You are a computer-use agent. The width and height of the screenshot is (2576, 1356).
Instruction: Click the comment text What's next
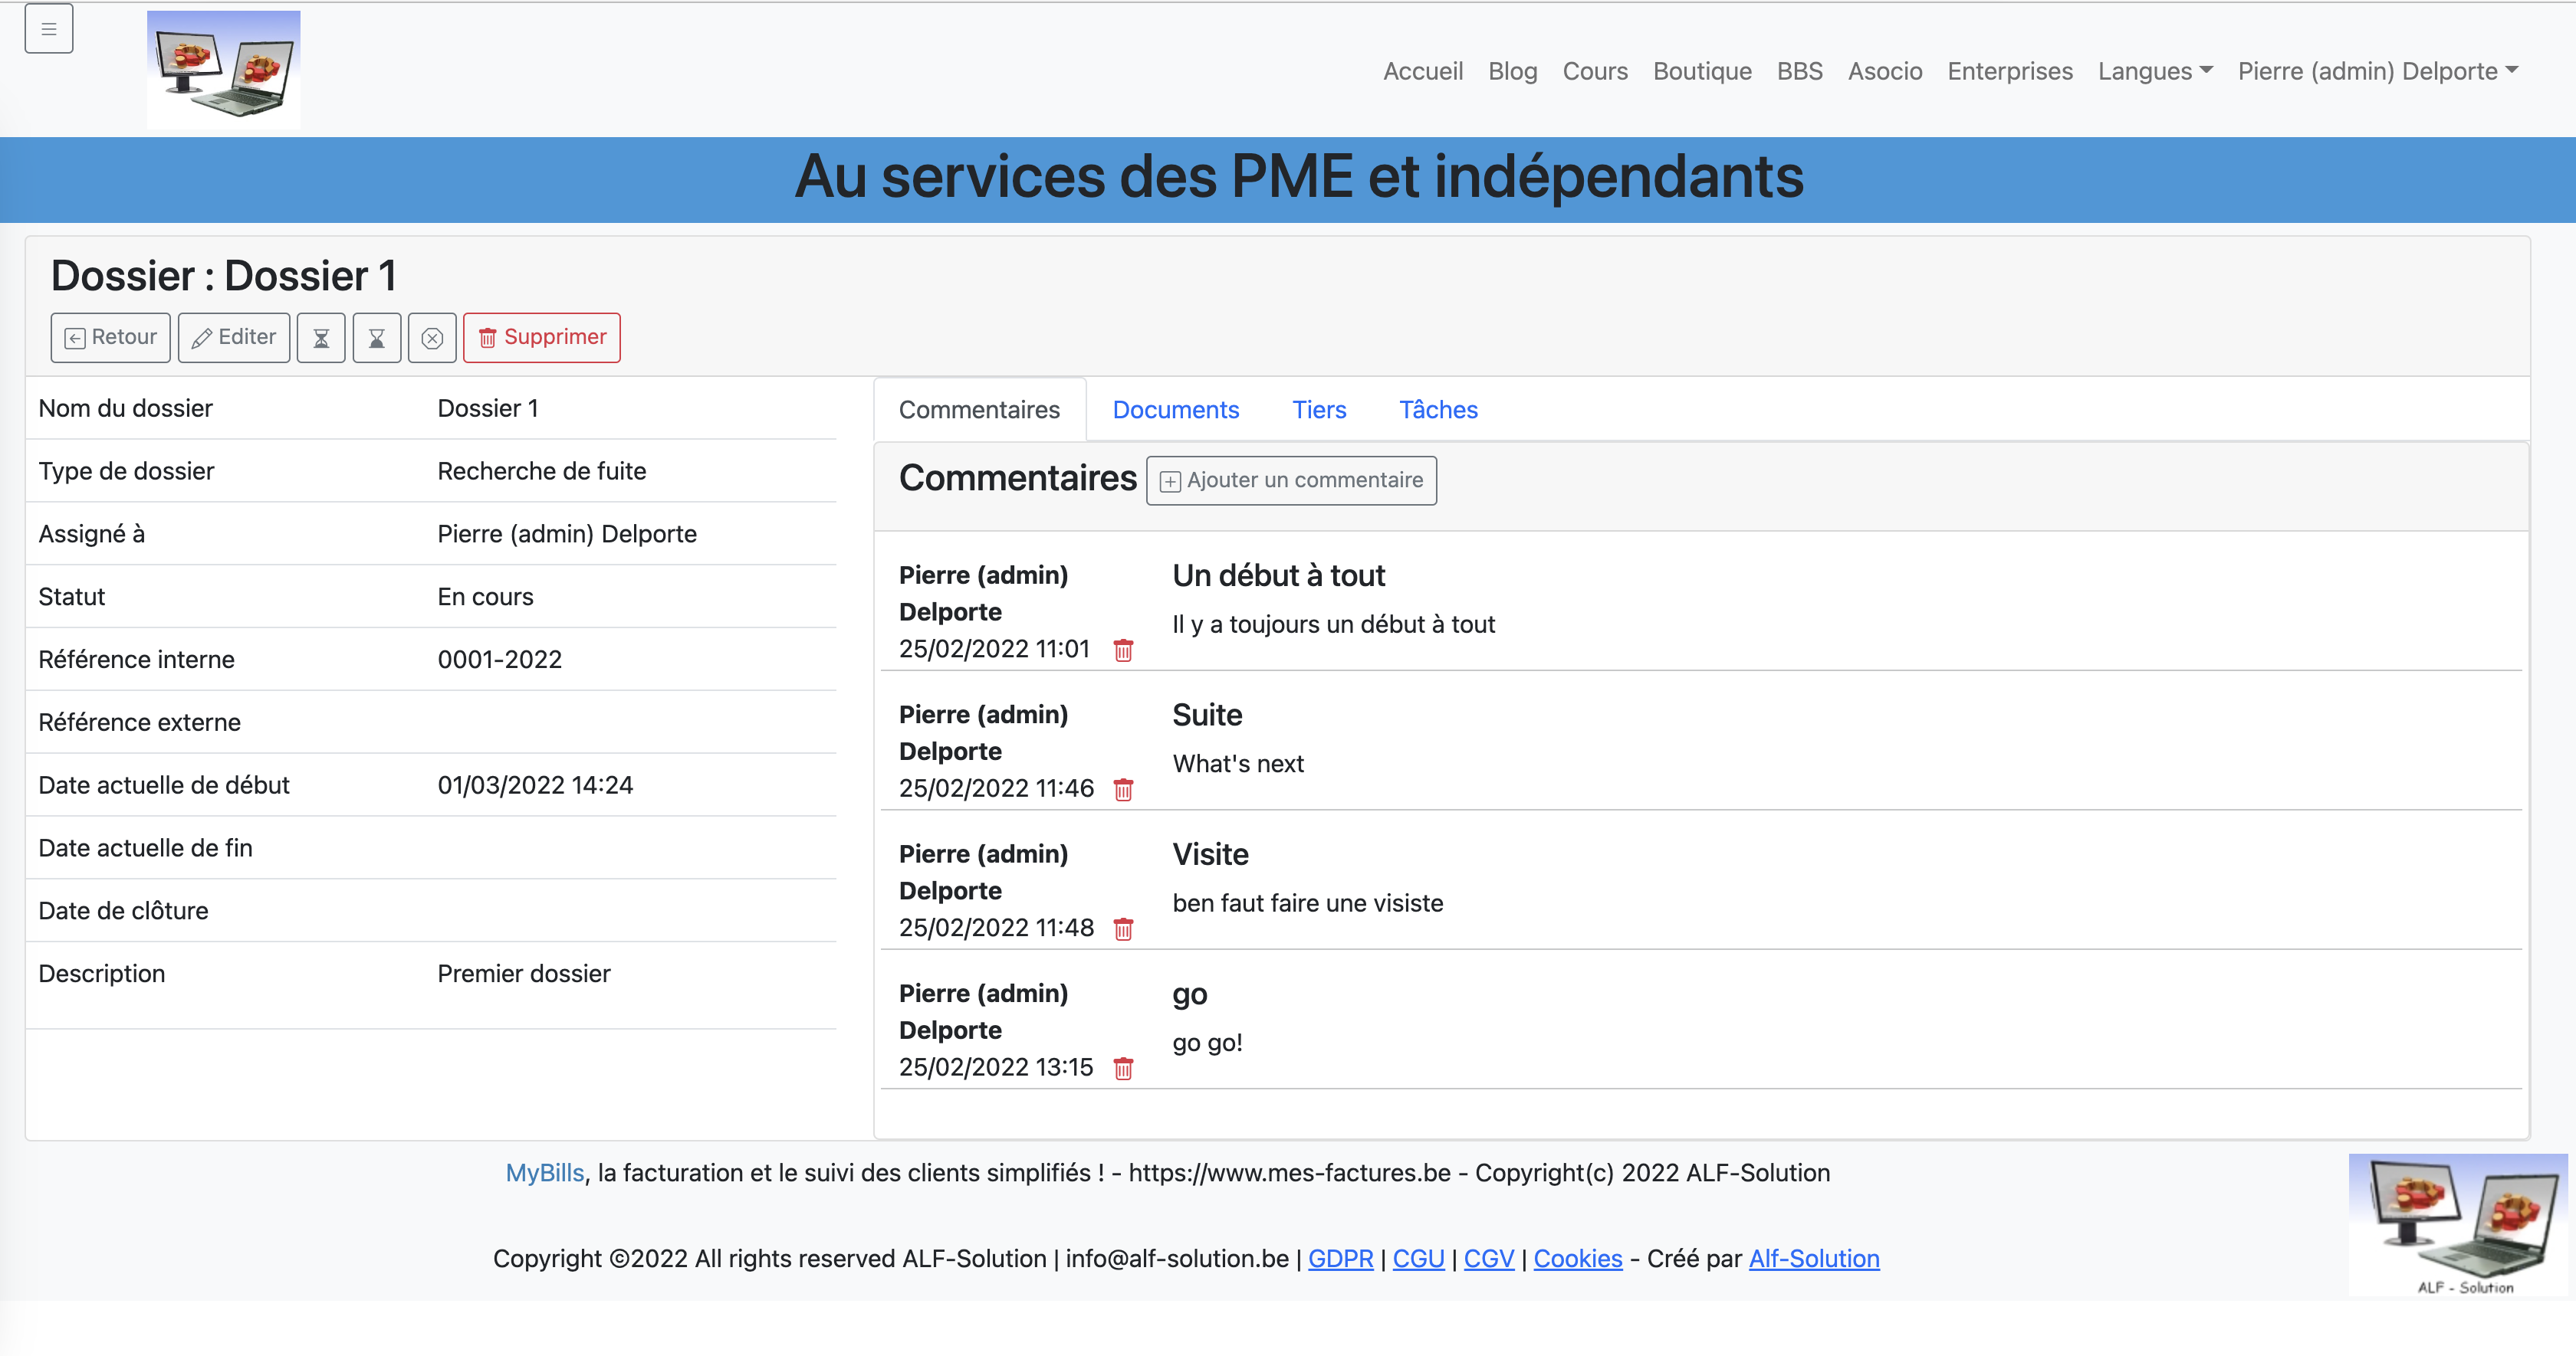1238,764
